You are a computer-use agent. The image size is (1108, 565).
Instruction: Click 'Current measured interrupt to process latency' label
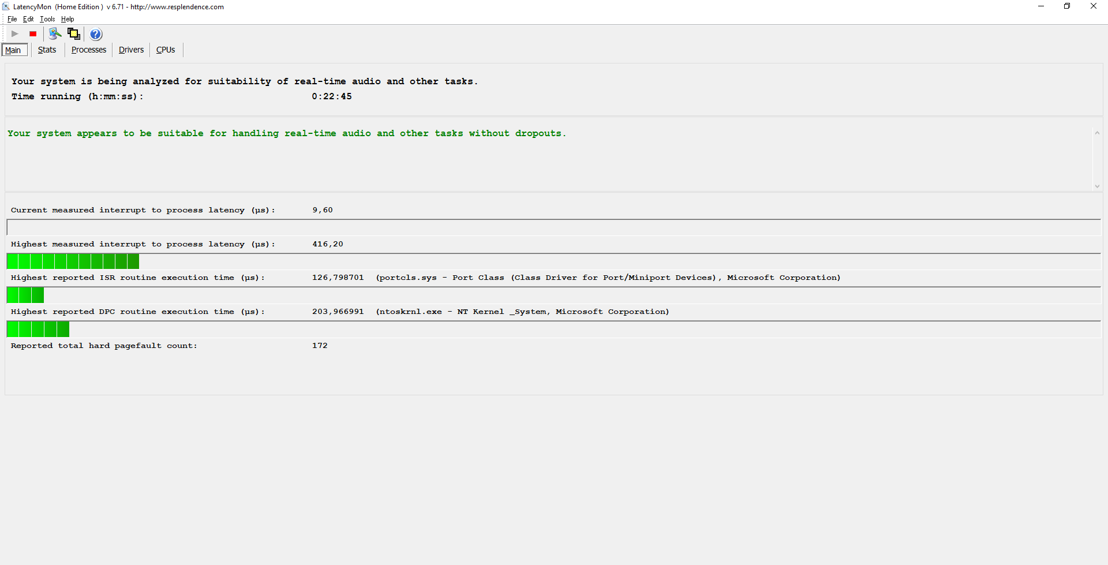(x=143, y=210)
